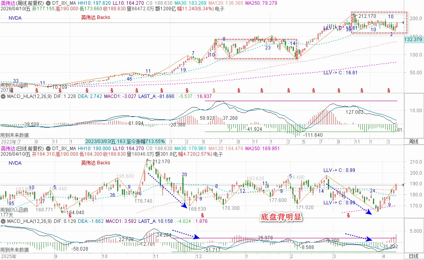Click weekly title 英伟达(周线.前复权)
This screenshot has width=424, height=260.
(22, 3)
